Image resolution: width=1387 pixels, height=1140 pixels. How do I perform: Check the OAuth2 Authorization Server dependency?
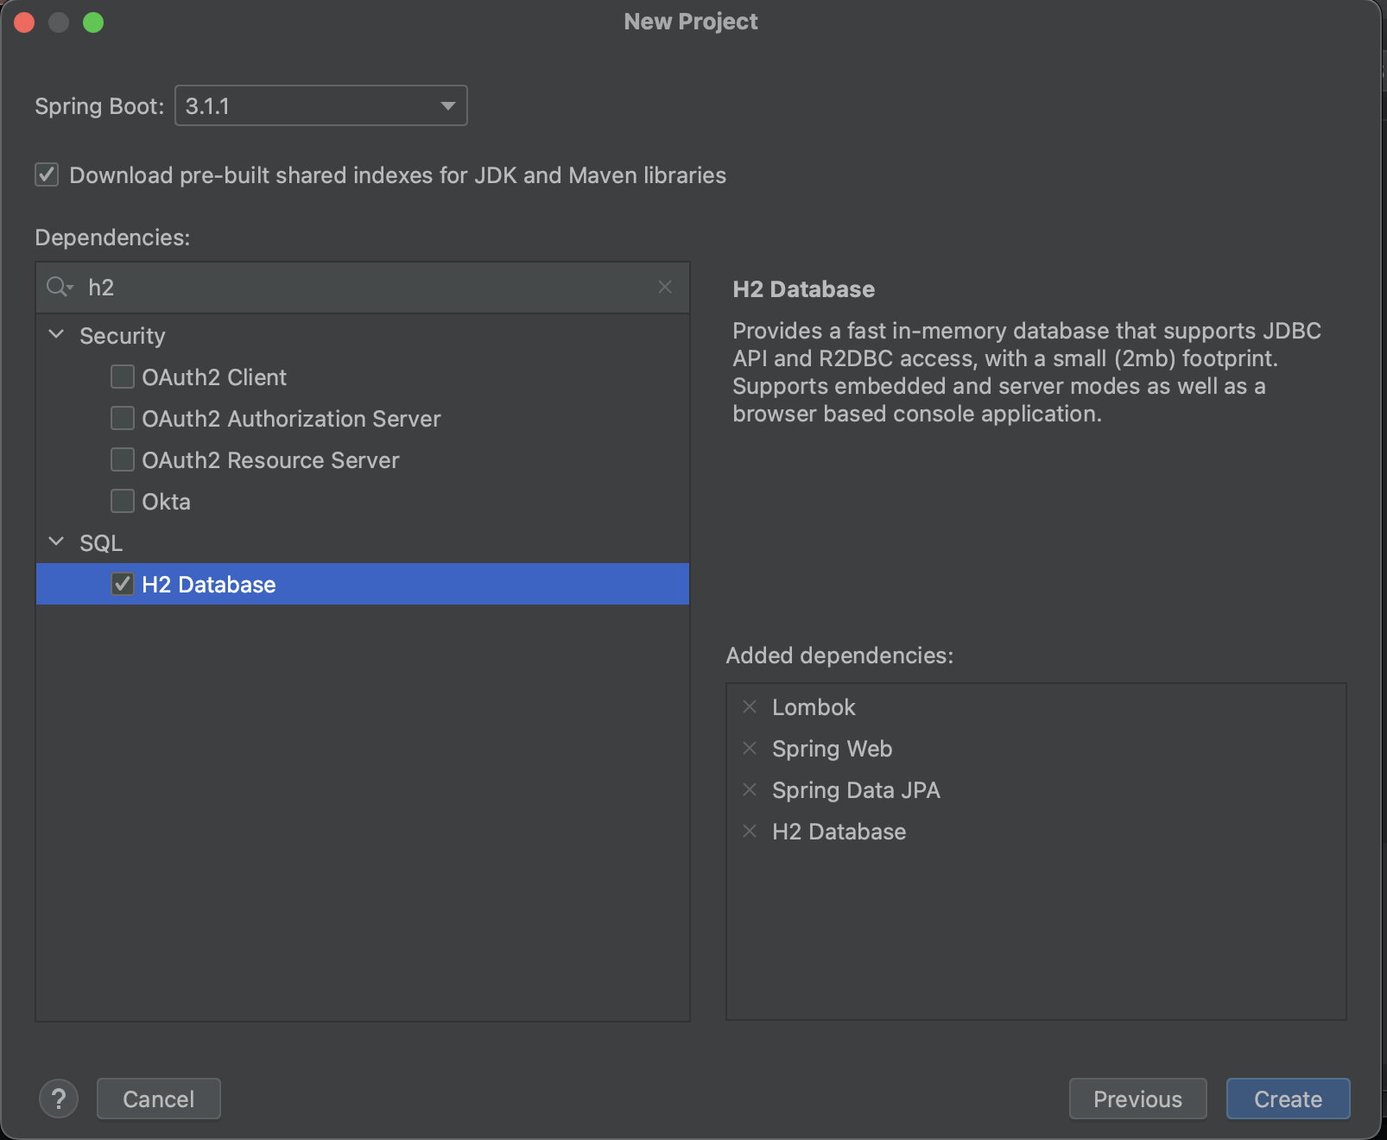[123, 418]
